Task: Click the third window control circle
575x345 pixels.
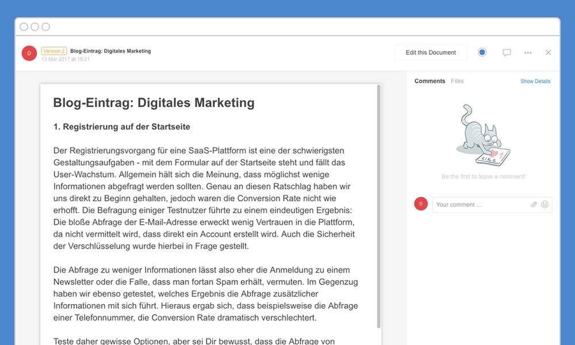Action: (x=46, y=27)
